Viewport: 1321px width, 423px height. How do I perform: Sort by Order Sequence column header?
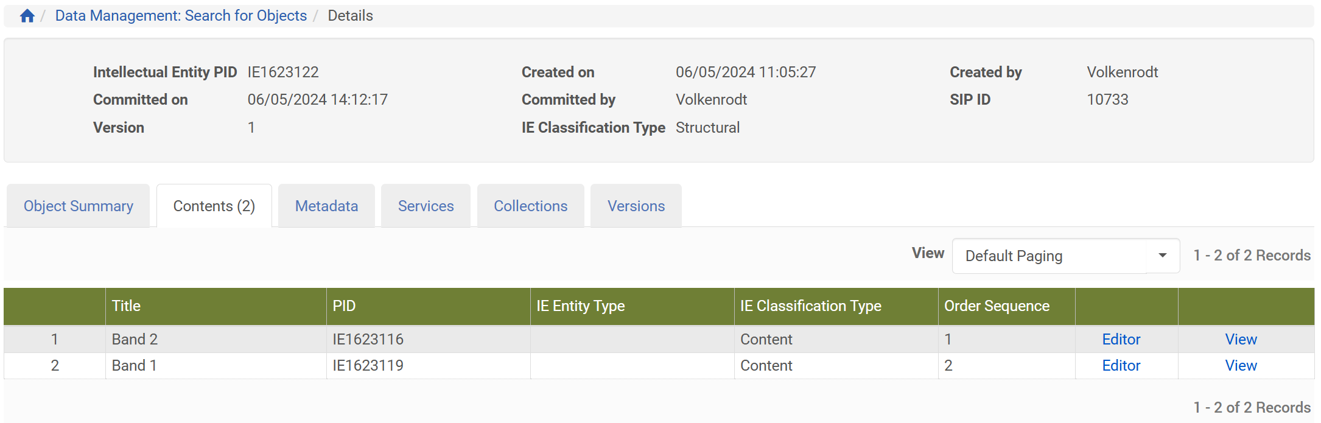pos(997,306)
